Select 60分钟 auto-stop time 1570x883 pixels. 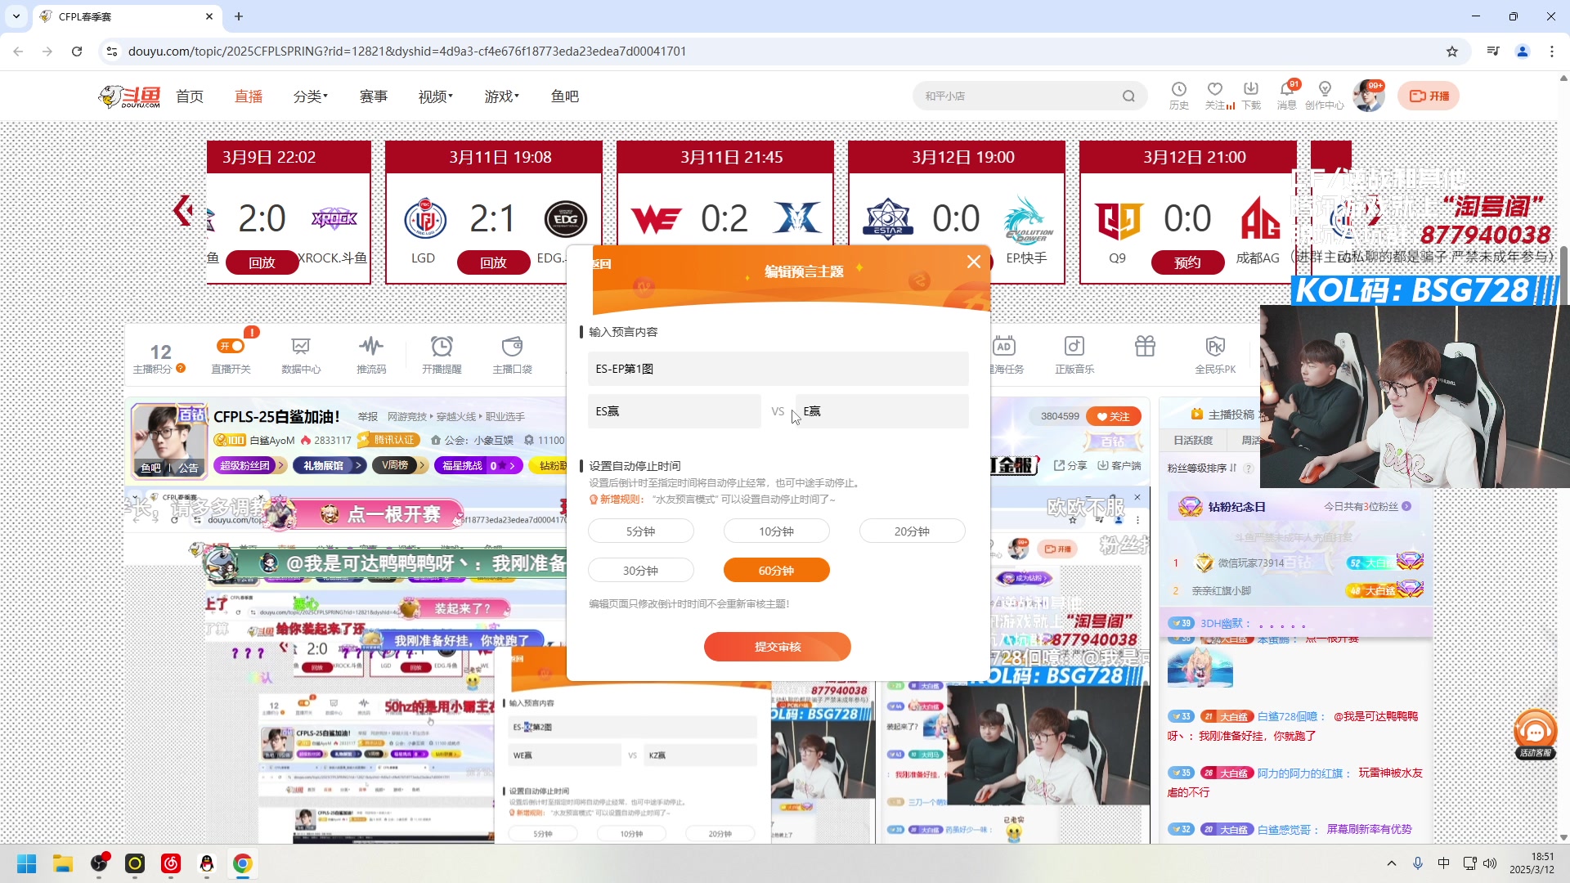776,571
